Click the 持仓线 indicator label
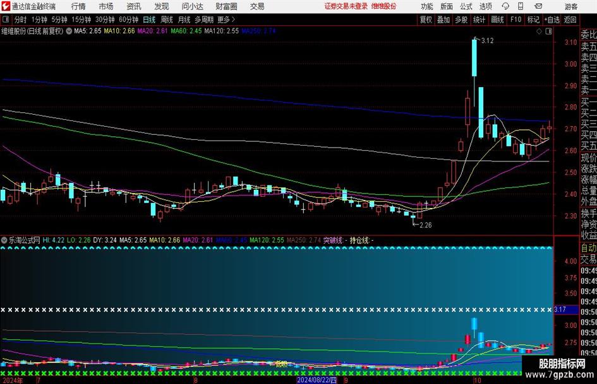The height and width of the screenshot is (384, 597). click(360, 240)
